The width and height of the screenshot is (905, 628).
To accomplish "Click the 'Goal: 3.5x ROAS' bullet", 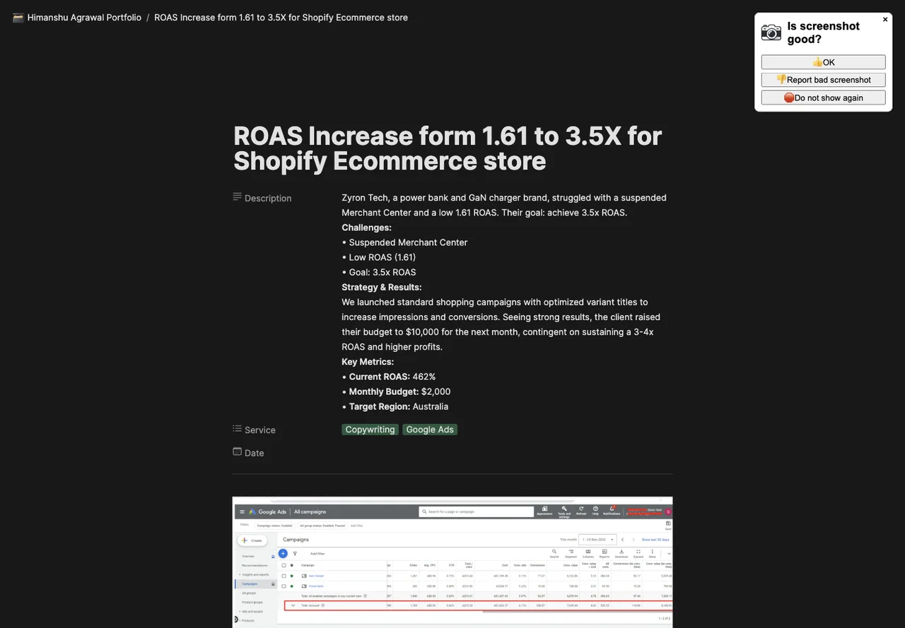I will (x=379, y=272).
